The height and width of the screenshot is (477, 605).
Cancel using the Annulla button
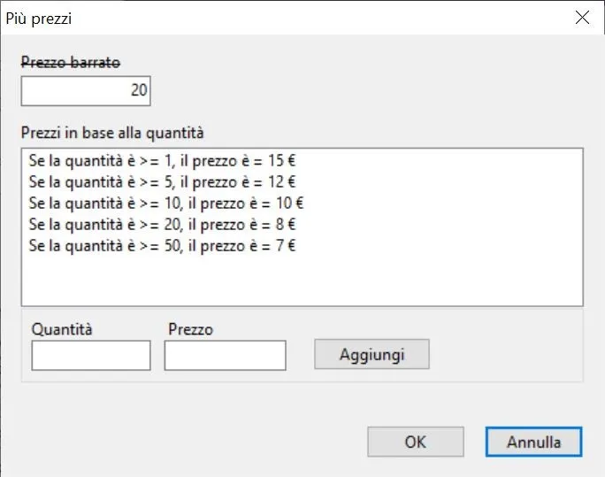click(x=533, y=442)
